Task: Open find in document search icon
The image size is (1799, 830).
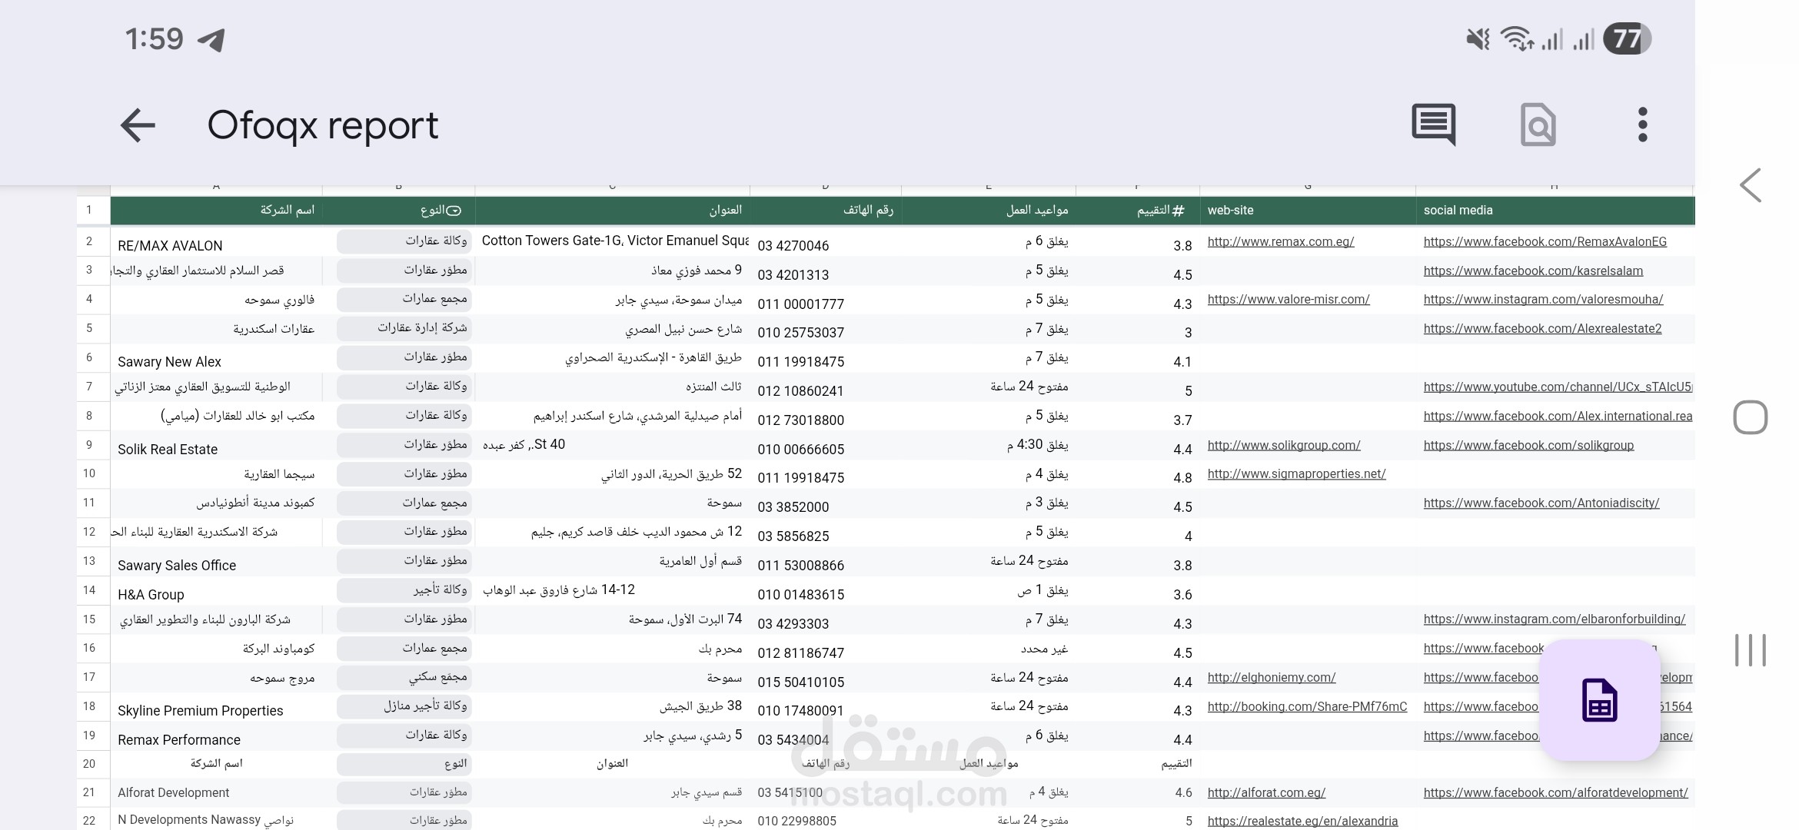Action: pyautogui.click(x=1538, y=124)
